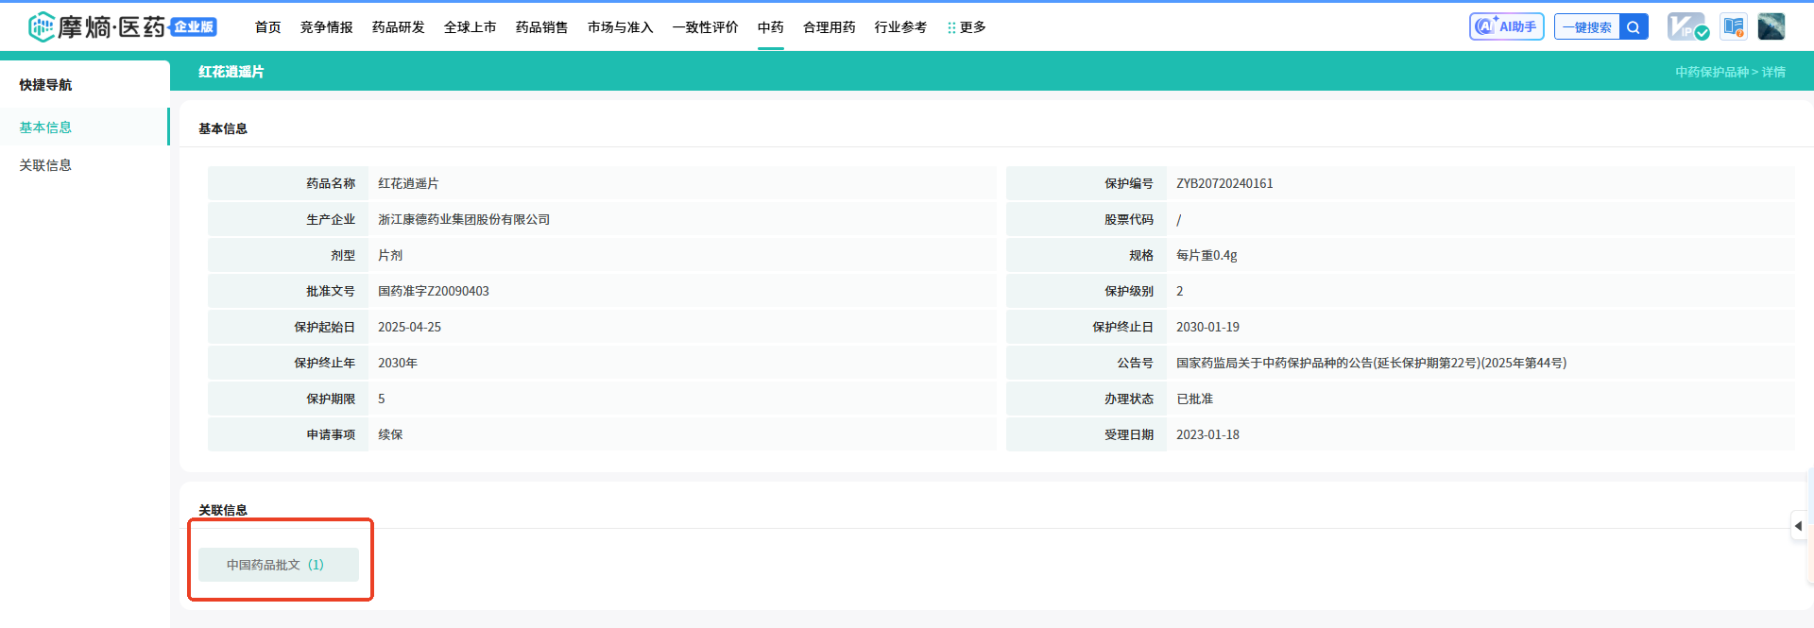
Task: Open the VIP membership icon
Action: (1687, 26)
